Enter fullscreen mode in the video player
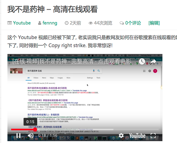The width and height of the screenshot is (177, 143). (153, 136)
